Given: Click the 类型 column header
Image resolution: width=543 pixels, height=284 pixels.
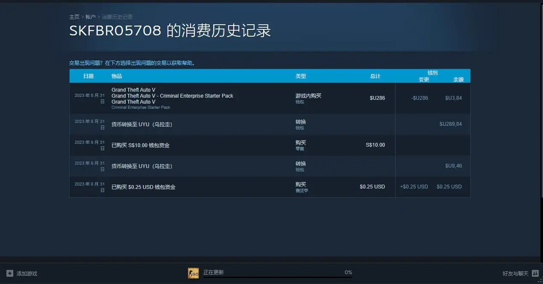Looking at the screenshot, I should pyautogui.click(x=301, y=76).
